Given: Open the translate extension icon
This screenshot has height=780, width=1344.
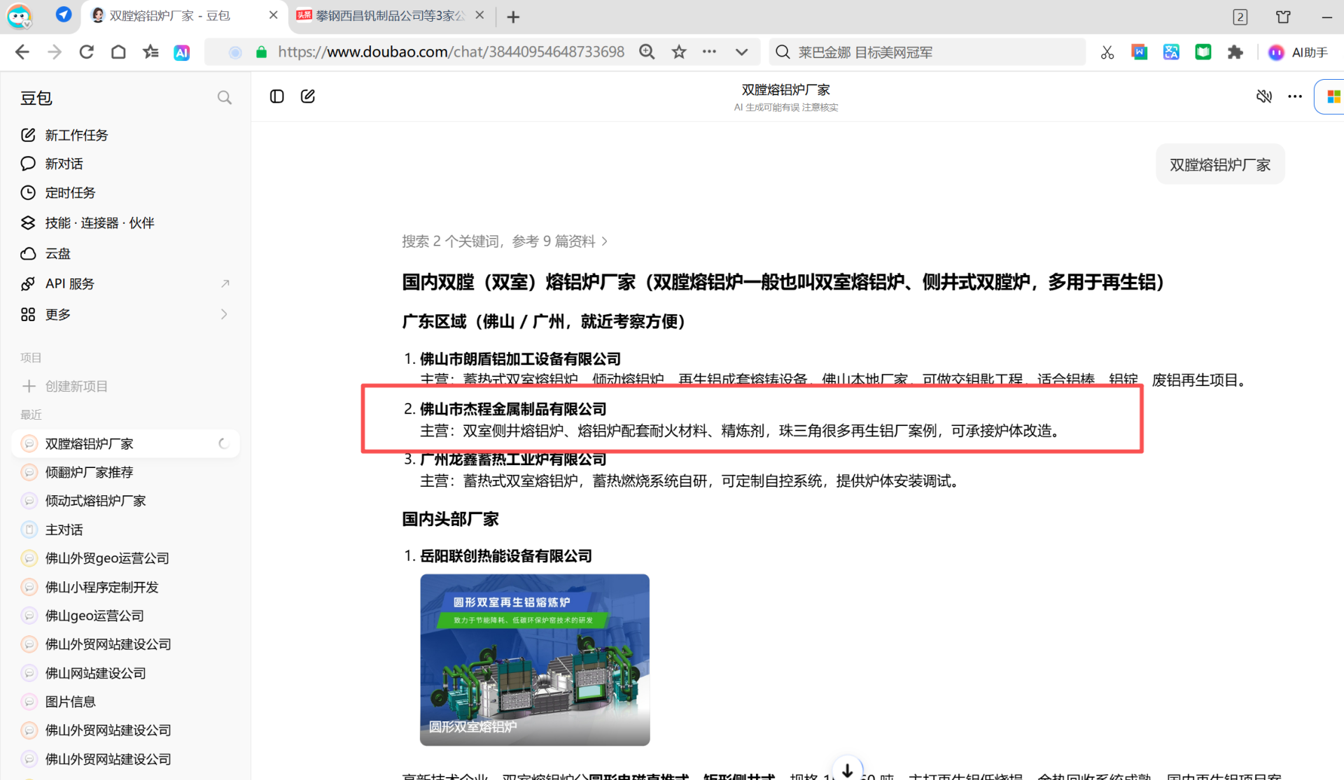Looking at the screenshot, I should pyautogui.click(x=1171, y=52).
